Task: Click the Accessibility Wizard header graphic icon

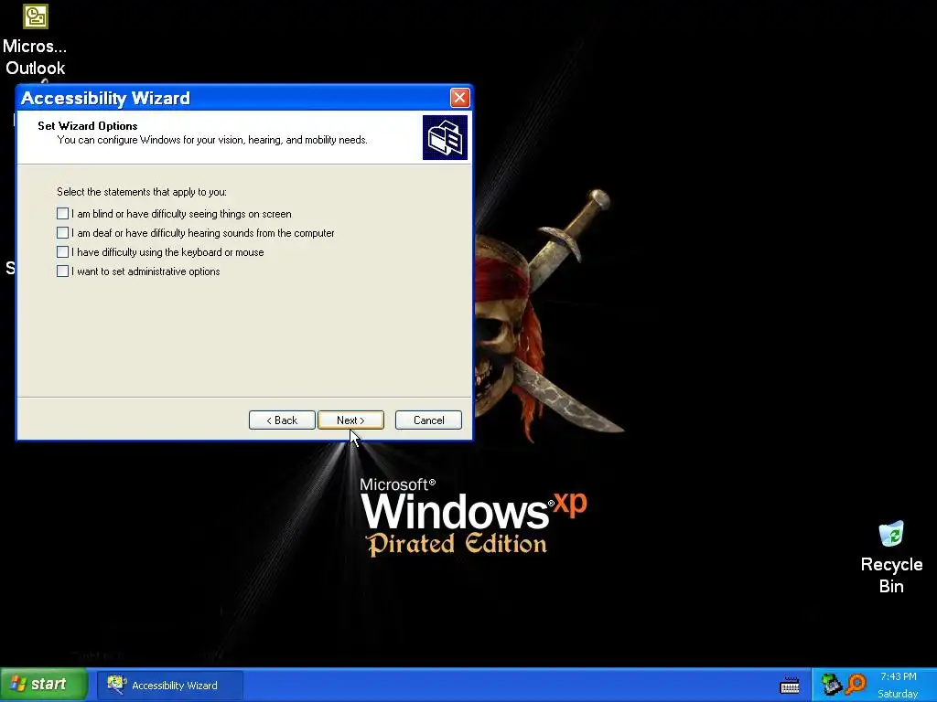Action: (446, 138)
